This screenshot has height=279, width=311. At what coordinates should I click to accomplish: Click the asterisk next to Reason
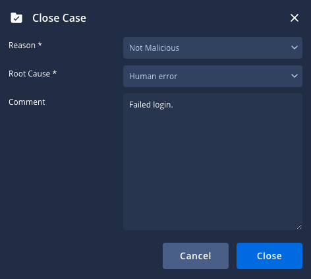[40, 44]
